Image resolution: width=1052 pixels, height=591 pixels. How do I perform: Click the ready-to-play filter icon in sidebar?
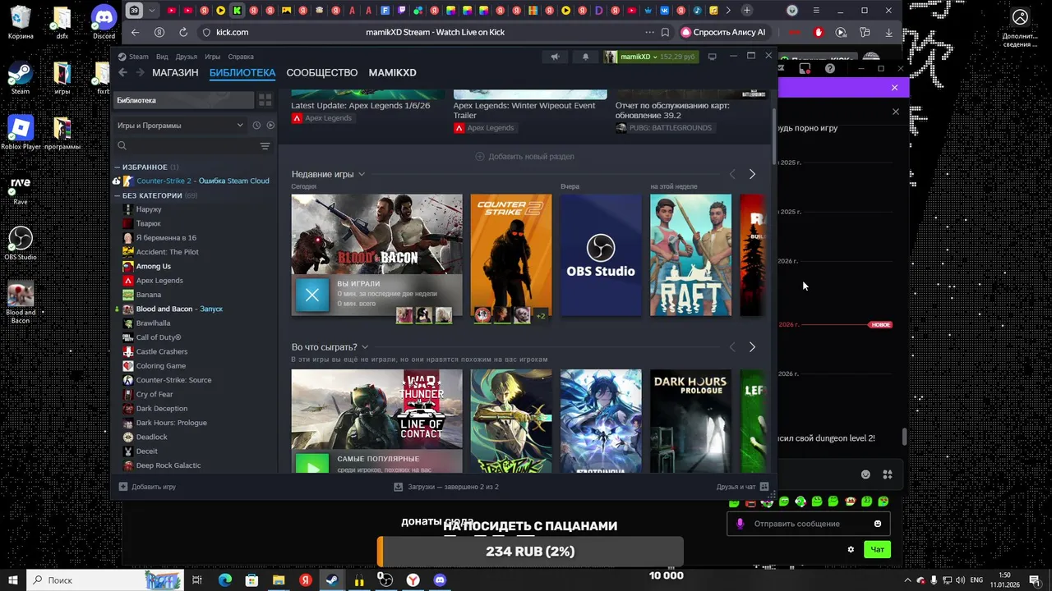click(x=270, y=126)
